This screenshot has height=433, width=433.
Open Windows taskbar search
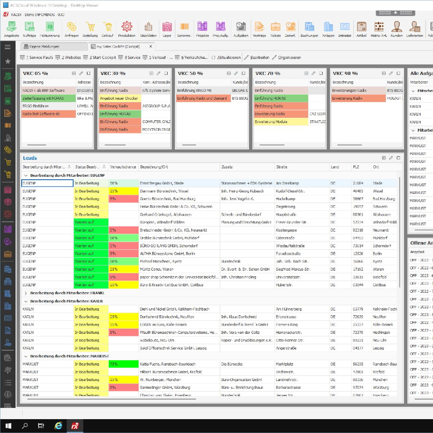25,426
